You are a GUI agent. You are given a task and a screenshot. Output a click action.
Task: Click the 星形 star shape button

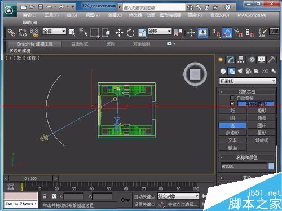click(x=262, y=133)
